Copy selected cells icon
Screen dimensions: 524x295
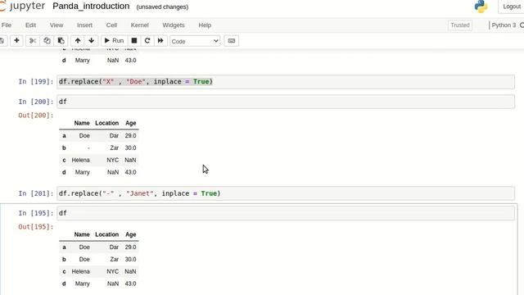click(x=47, y=41)
